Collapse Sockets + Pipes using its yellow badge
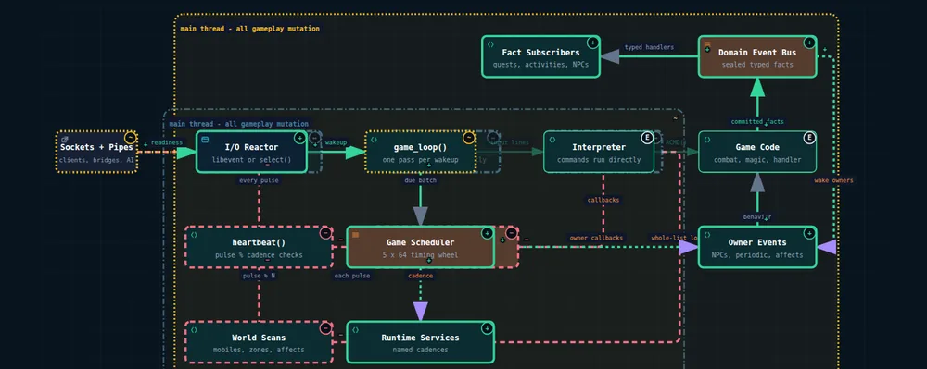Viewport: 927px width, 369px height. click(x=130, y=138)
